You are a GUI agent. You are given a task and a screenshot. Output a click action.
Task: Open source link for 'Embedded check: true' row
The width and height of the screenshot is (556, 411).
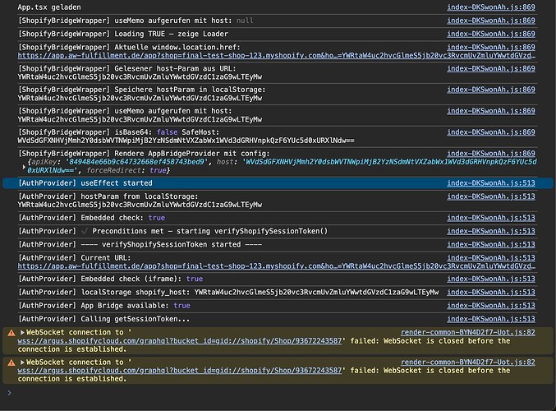click(x=491, y=218)
